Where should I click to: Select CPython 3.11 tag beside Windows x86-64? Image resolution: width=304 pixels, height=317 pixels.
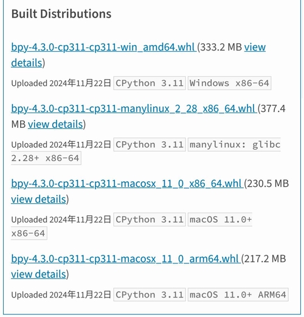coord(150,83)
